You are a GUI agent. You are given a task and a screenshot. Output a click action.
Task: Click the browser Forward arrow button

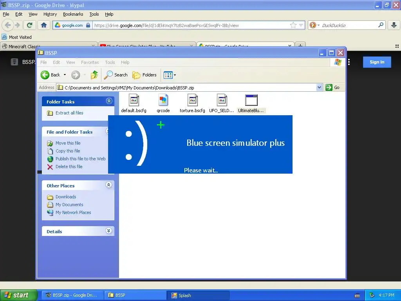pyautogui.click(x=17, y=25)
